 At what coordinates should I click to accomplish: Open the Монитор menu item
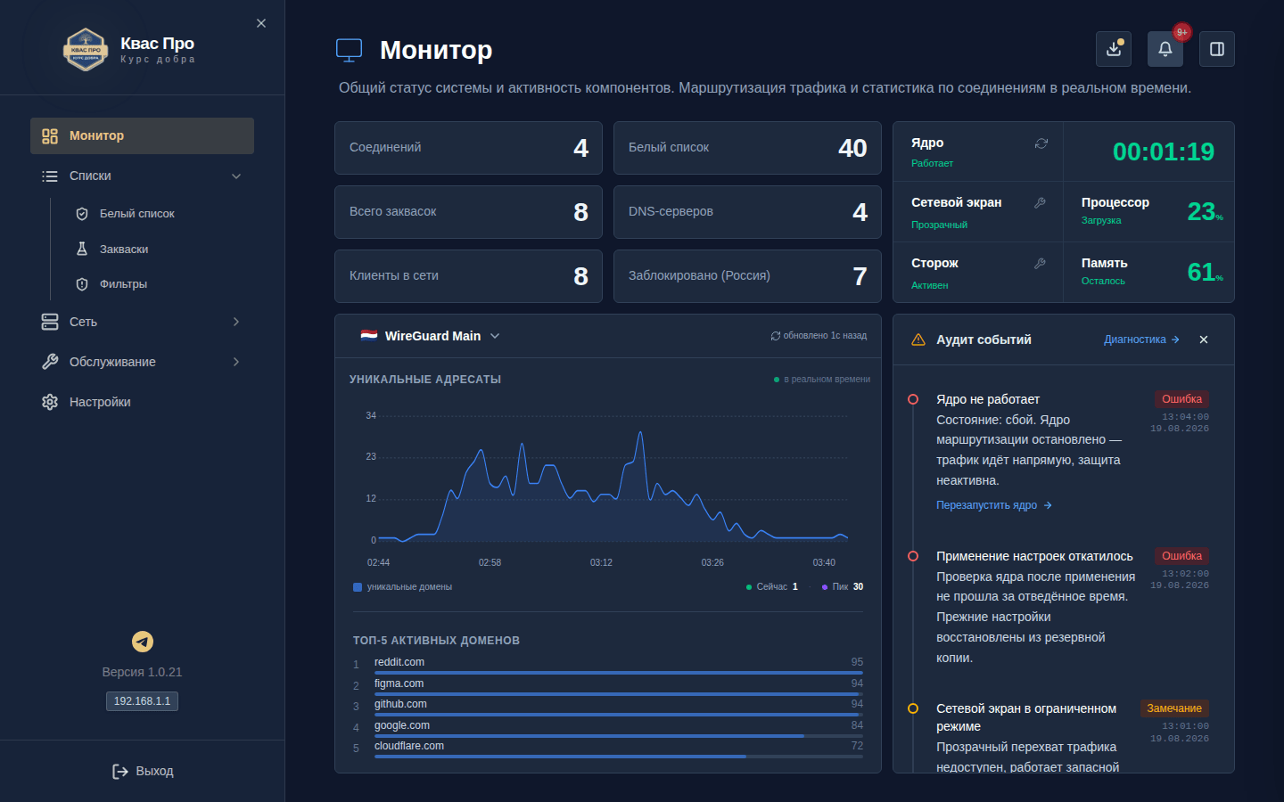coord(143,135)
